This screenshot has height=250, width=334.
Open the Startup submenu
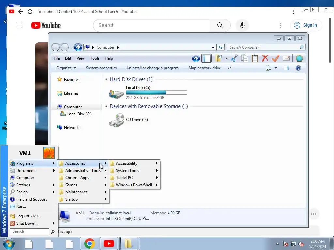pyautogui.click(x=83, y=199)
